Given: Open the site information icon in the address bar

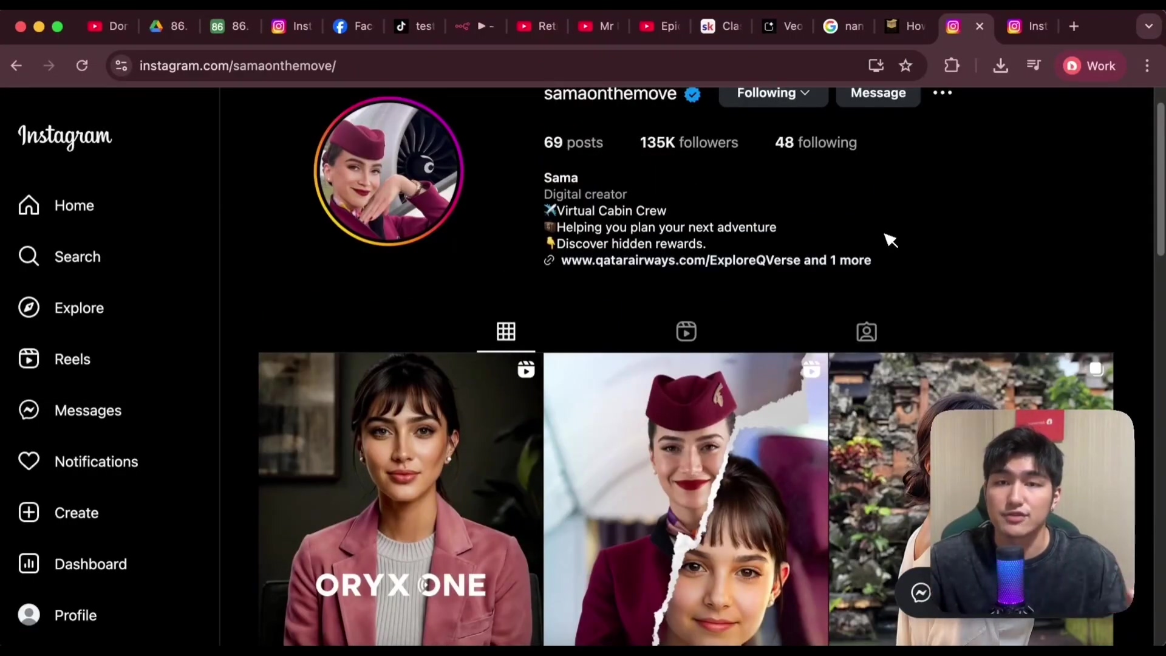Looking at the screenshot, I should pyautogui.click(x=121, y=66).
